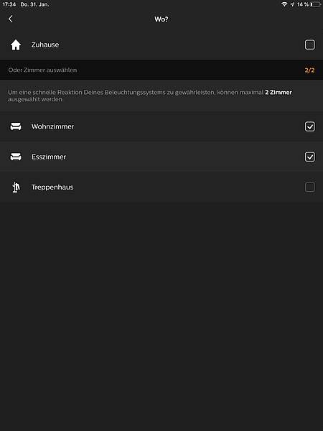Select the Treppenhaus room label
This screenshot has height=431, width=323.
click(52, 187)
